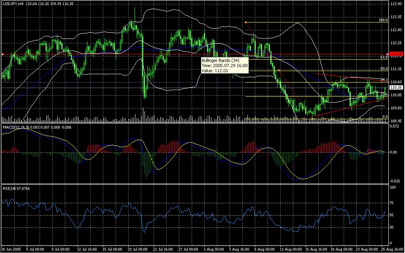Image resolution: width=405 pixels, height=253 pixels.
Task: Click the Fibonacci 0.0 level label
Action: pyautogui.click(x=385, y=117)
